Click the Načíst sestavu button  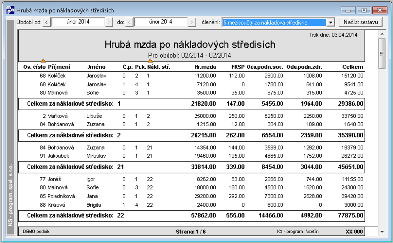(361, 22)
